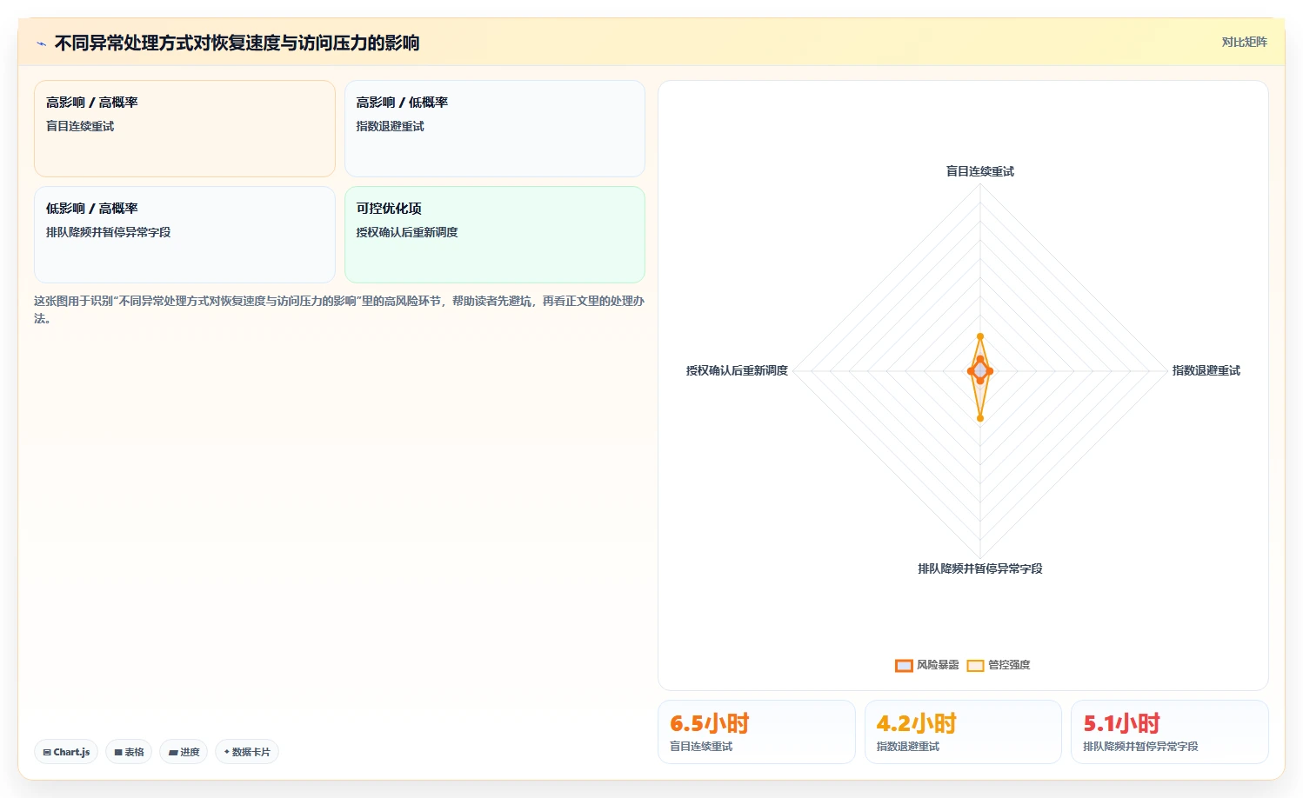The image size is (1303, 798).
Task: Click the 对比矩阵 badge in the header
Action: click(1244, 42)
